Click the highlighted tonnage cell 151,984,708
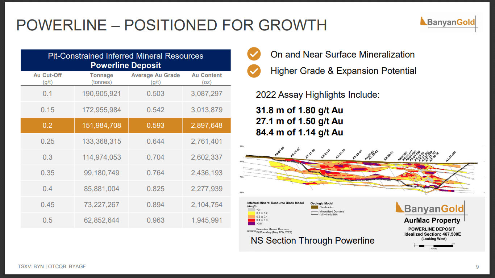This screenshot has width=495, height=278. (101, 125)
